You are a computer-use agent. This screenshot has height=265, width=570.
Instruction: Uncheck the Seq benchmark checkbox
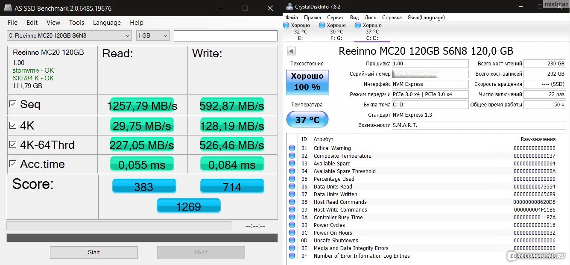pyautogui.click(x=13, y=104)
